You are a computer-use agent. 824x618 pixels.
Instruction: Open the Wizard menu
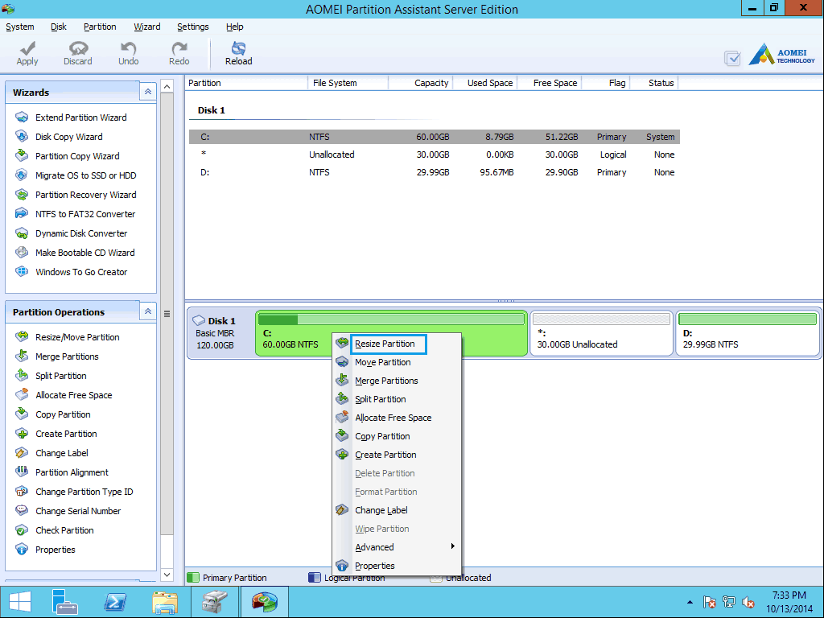(x=147, y=27)
